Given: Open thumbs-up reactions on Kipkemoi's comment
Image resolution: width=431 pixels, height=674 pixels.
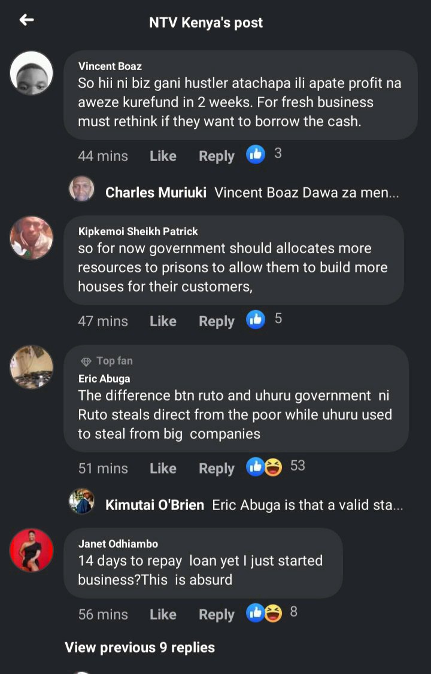Looking at the screenshot, I should (x=255, y=320).
